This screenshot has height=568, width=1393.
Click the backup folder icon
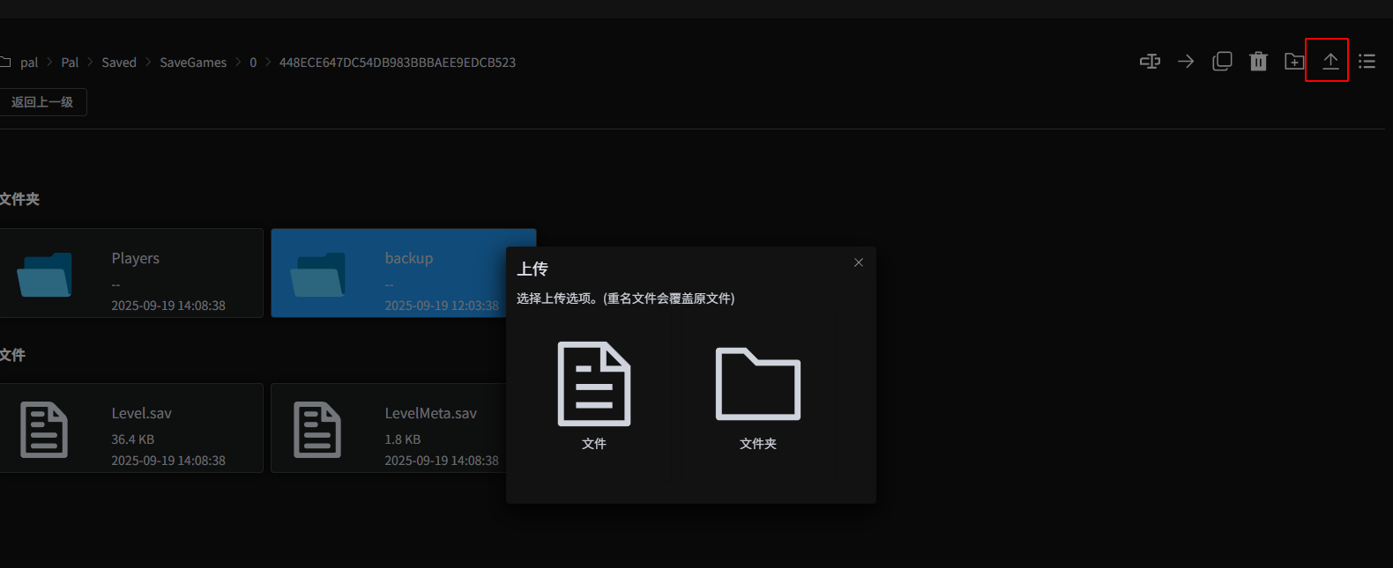click(x=317, y=275)
